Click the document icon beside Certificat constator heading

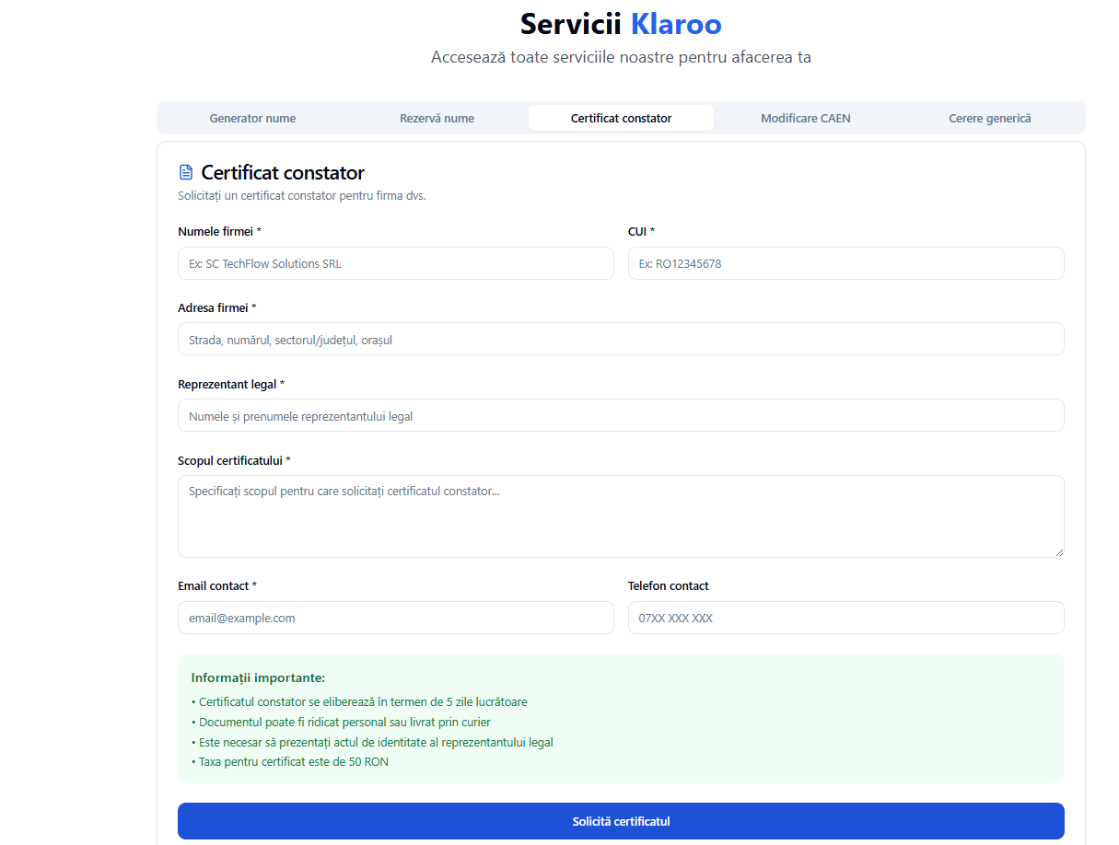click(185, 172)
